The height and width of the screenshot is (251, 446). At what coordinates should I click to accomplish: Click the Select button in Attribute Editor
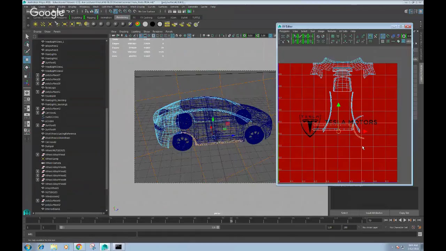(344, 213)
